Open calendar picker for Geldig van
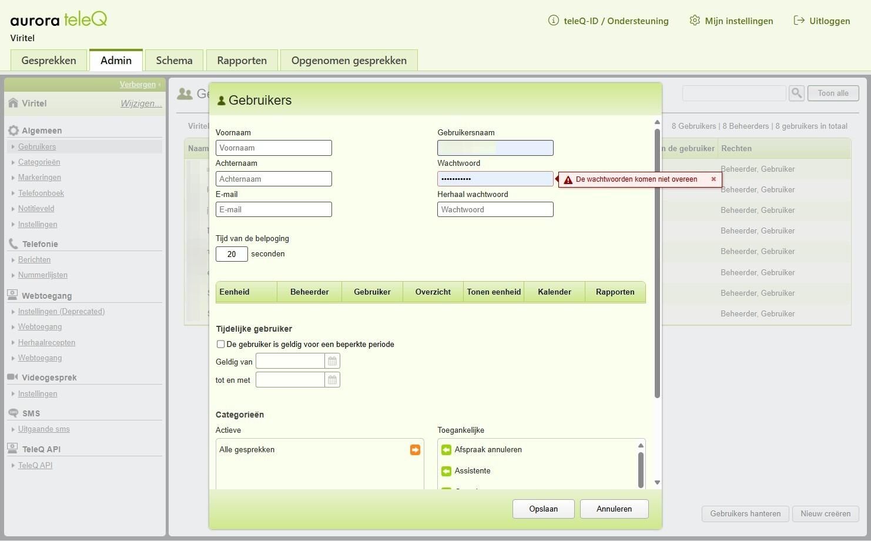The width and height of the screenshot is (871, 541). pyautogui.click(x=332, y=361)
